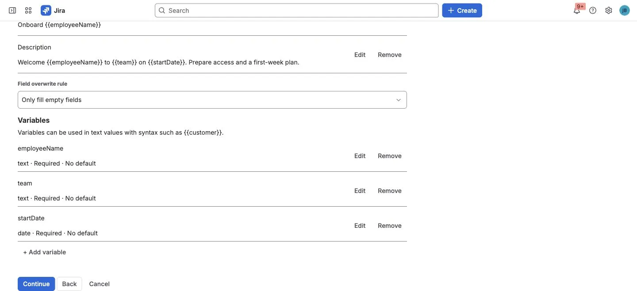The height and width of the screenshot is (291, 637).
Task: Click the Continue button
Action: 36,284
